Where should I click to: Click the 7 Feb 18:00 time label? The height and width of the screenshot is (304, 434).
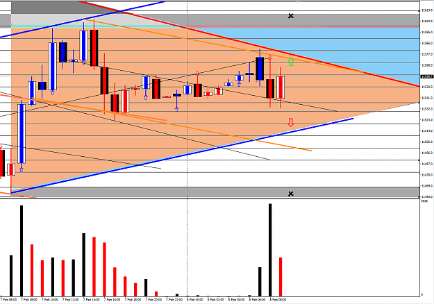(x=133, y=300)
